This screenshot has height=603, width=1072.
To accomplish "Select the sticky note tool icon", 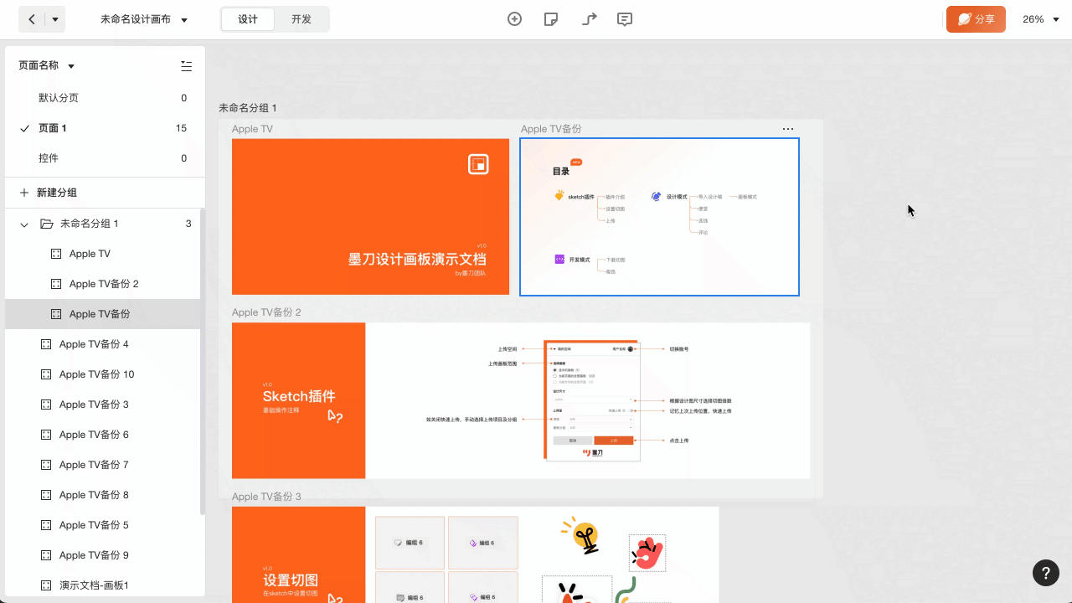I will [x=551, y=19].
